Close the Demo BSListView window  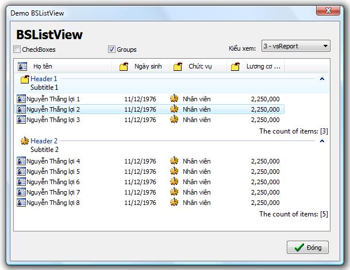[328, 10]
